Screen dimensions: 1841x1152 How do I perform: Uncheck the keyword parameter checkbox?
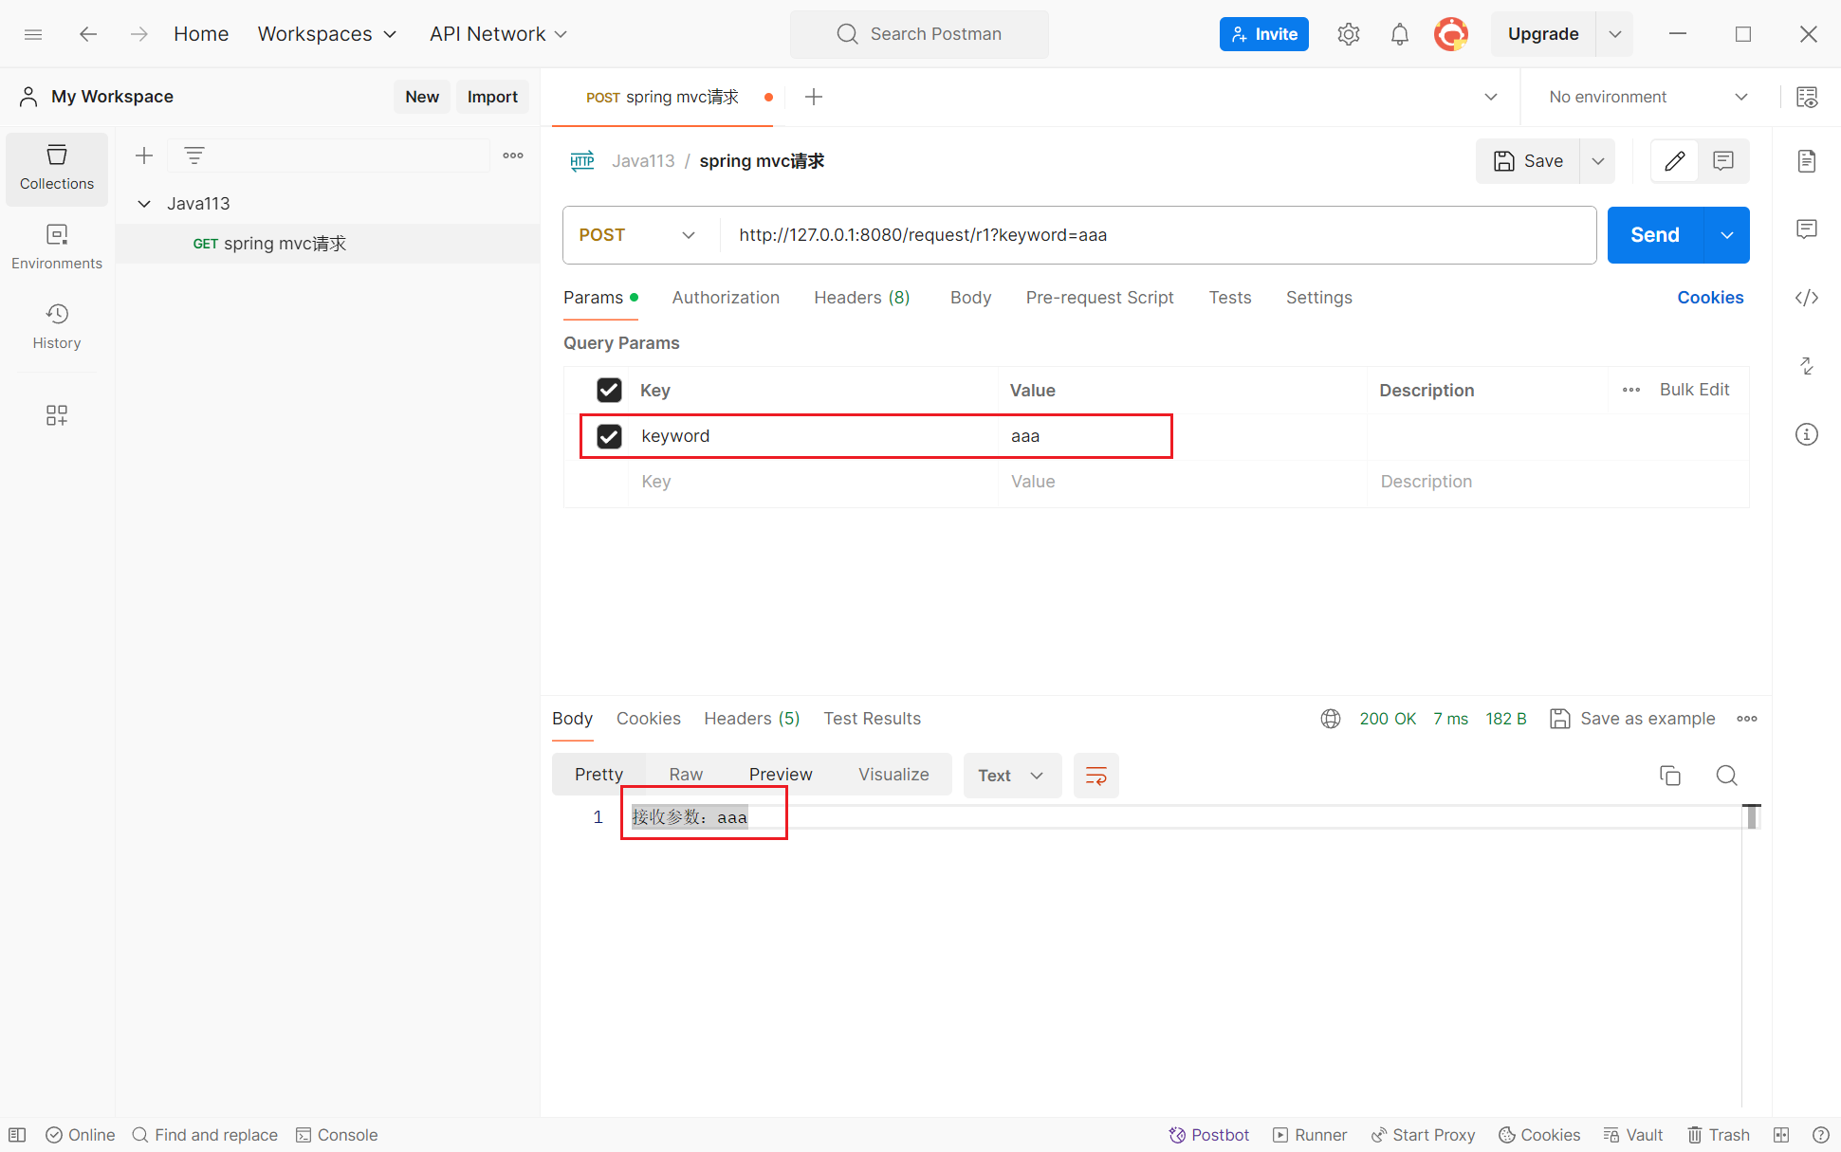tap(609, 436)
